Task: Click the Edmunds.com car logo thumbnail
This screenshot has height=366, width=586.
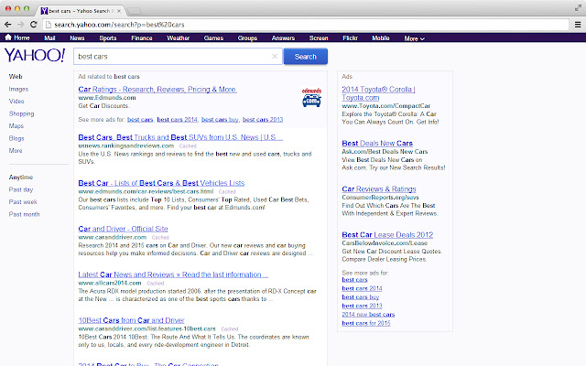Action: click(x=311, y=98)
